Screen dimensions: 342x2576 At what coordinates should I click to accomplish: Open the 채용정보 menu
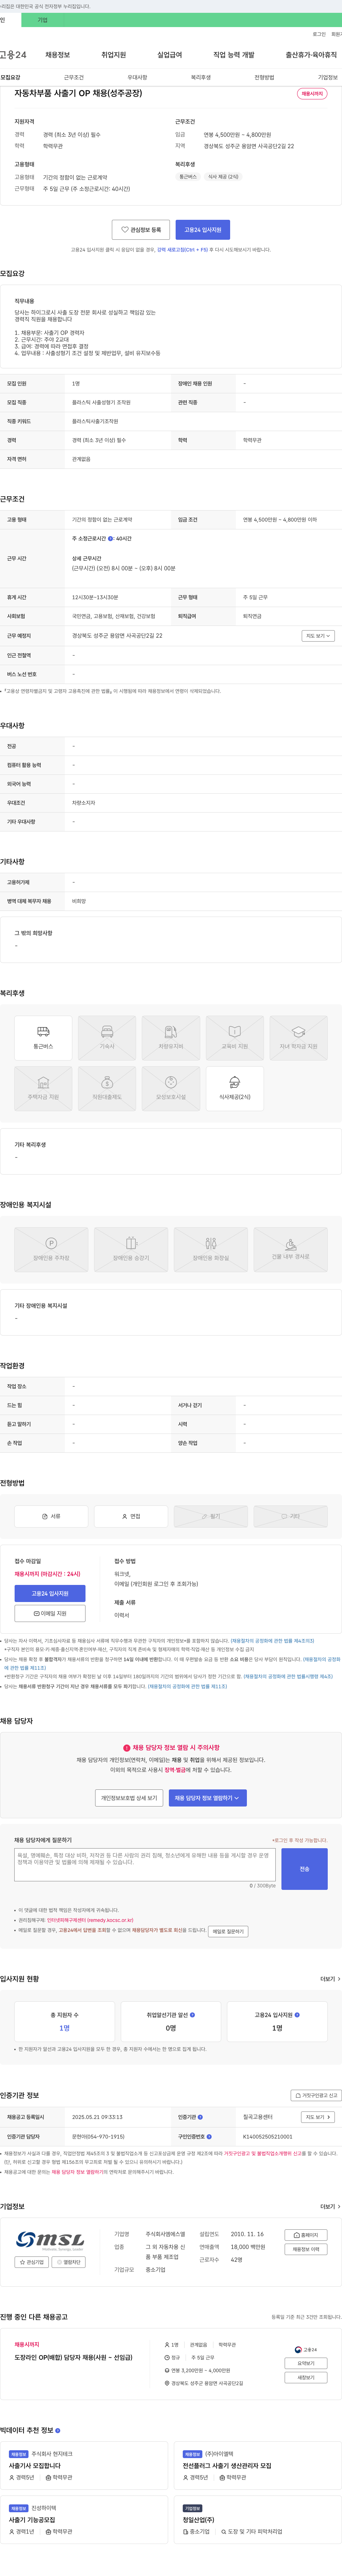(58, 55)
